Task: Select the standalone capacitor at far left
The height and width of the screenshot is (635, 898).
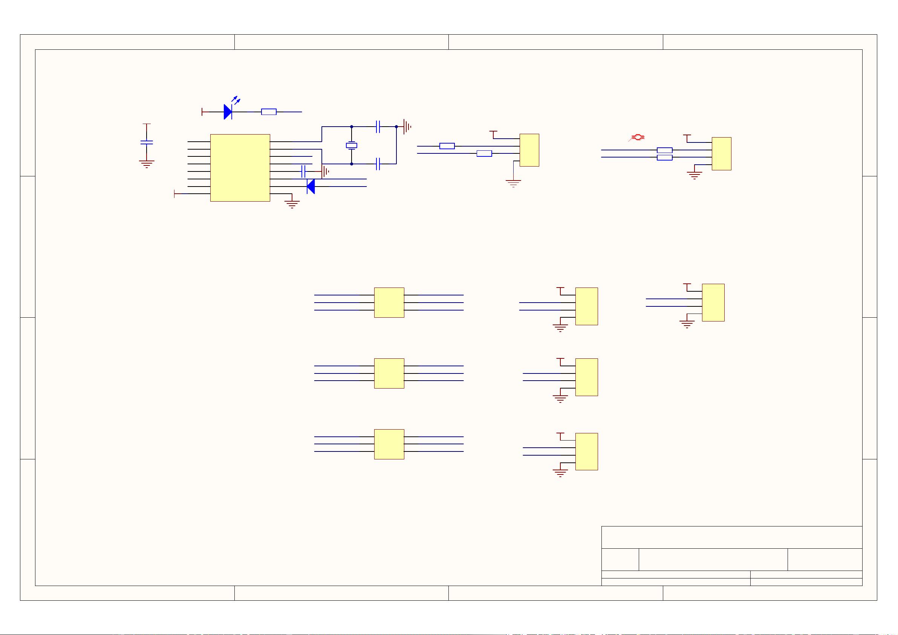Action: tap(147, 142)
